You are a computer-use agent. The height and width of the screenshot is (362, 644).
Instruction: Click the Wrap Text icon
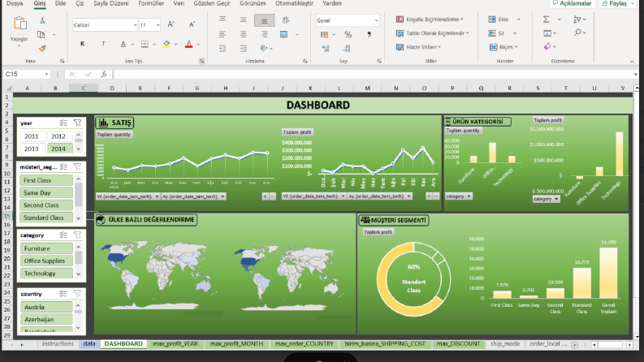(x=285, y=19)
